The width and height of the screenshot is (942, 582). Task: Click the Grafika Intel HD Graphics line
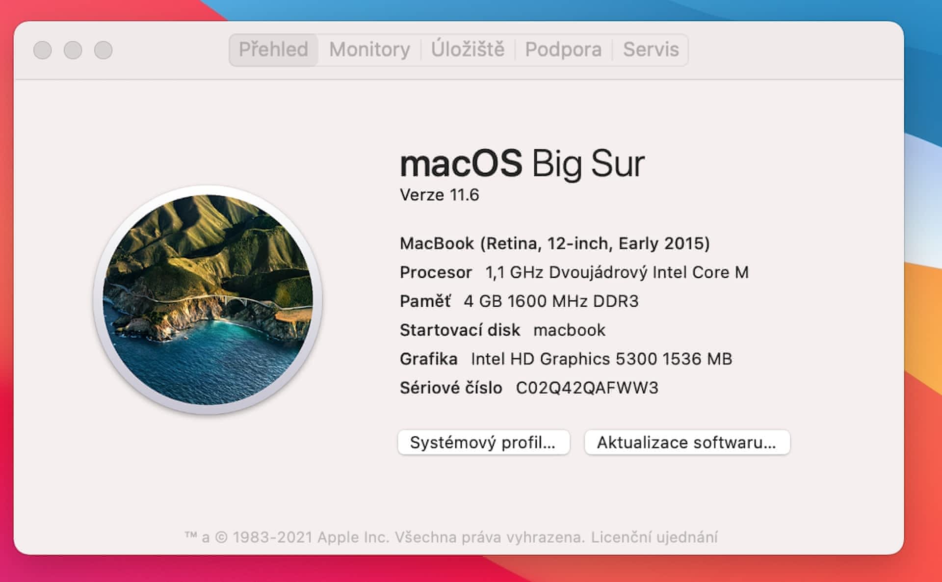tap(566, 359)
